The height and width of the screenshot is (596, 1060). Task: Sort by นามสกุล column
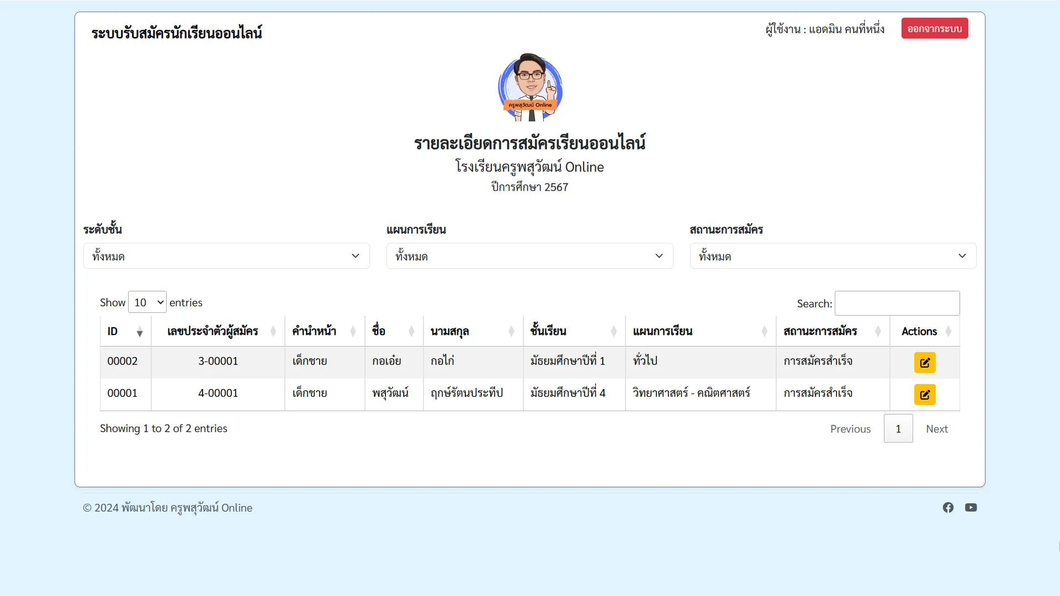point(473,331)
